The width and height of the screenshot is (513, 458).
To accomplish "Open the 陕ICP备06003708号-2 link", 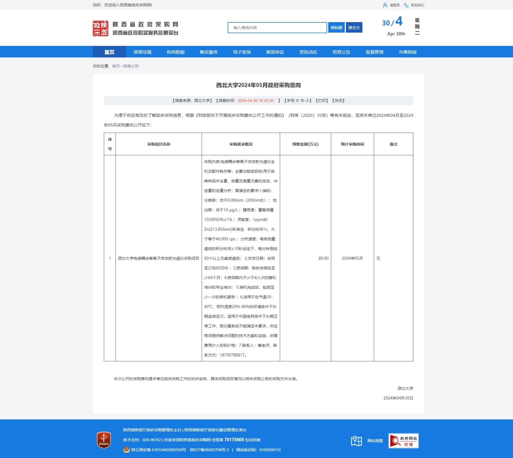I will point(209,450).
